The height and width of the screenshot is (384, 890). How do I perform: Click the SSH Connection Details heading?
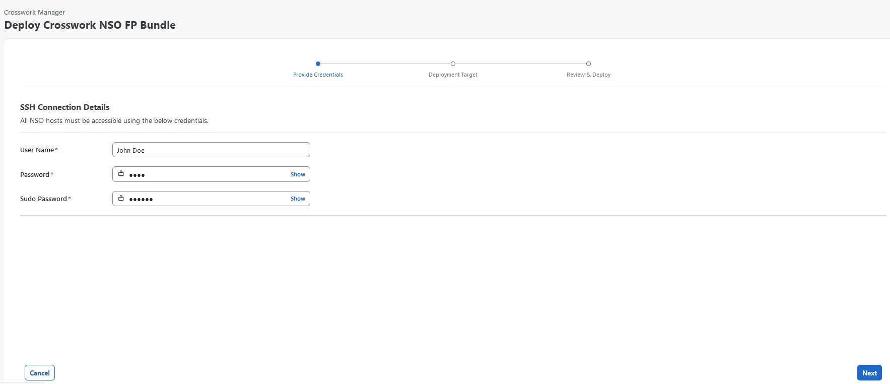[x=64, y=107]
